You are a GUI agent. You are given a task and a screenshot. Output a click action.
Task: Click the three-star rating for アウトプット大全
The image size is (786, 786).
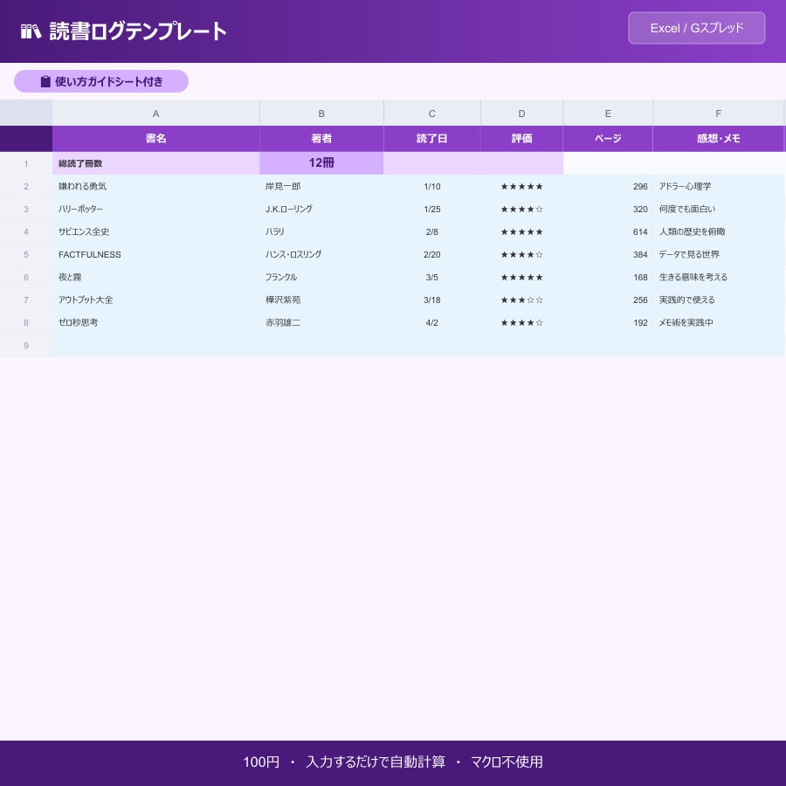coord(521,300)
